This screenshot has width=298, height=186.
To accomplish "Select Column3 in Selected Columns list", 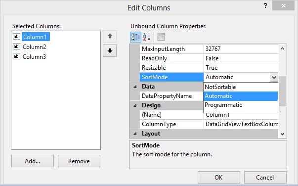I will 35,57.
